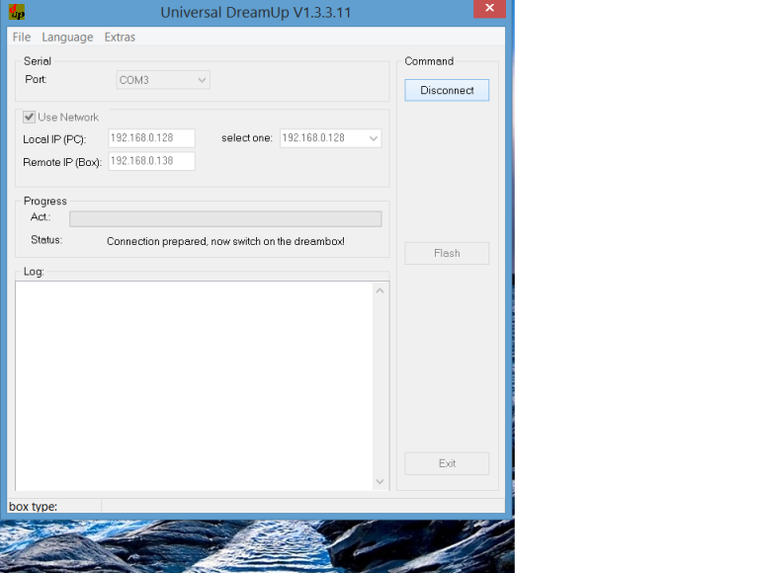Click the log scrollbar up arrow
Viewport: 759px width, 573px height.
[x=379, y=290]
